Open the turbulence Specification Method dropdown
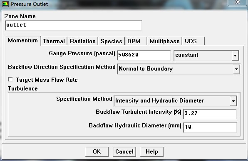The width and height of the screenshot is (248, 161). point(175,101)
